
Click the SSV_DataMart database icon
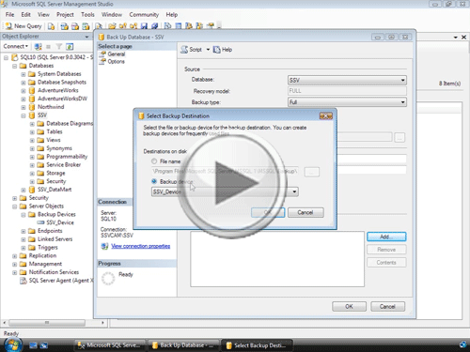32,190
